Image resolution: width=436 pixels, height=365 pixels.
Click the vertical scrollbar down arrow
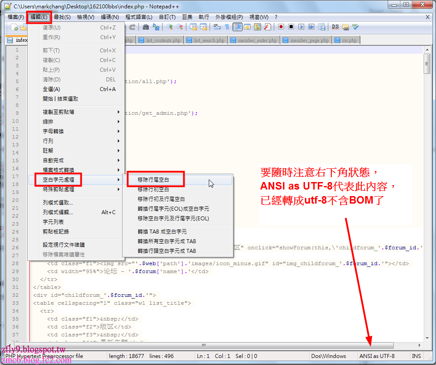[427, 338]
